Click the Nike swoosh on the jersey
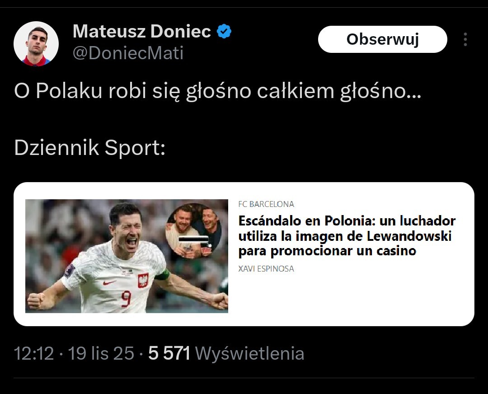488x394 pixels. pos(109,282)
